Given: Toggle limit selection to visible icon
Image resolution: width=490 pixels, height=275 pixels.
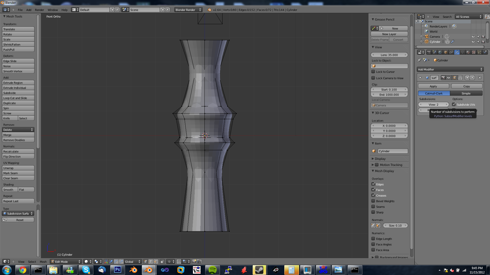Looking at the screenshot, I should (x=162, y=262).
